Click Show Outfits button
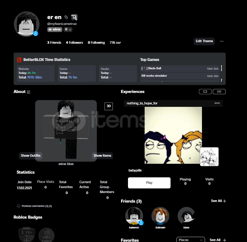Image resolution: width=247 pixels, height=242 pixels. pyautogui.click(x=31, y=156)
